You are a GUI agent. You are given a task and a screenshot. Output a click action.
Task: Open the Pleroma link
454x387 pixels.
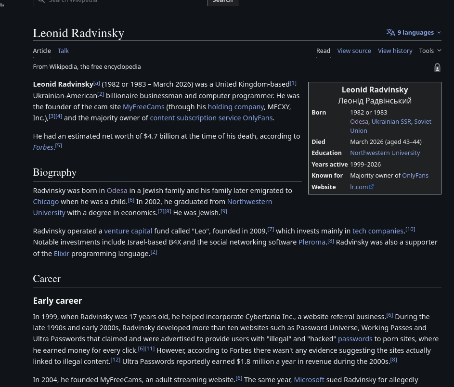coord(312,242)
